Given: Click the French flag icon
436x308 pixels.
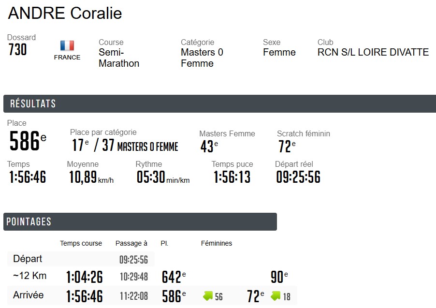Looking at the screenshot, I should click(x=67, y=46).
